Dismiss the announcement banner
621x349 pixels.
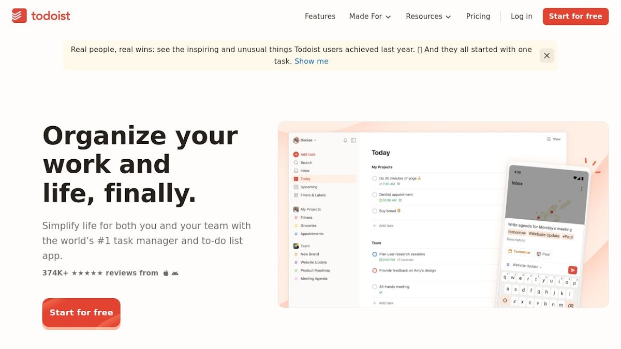[546, 55]
